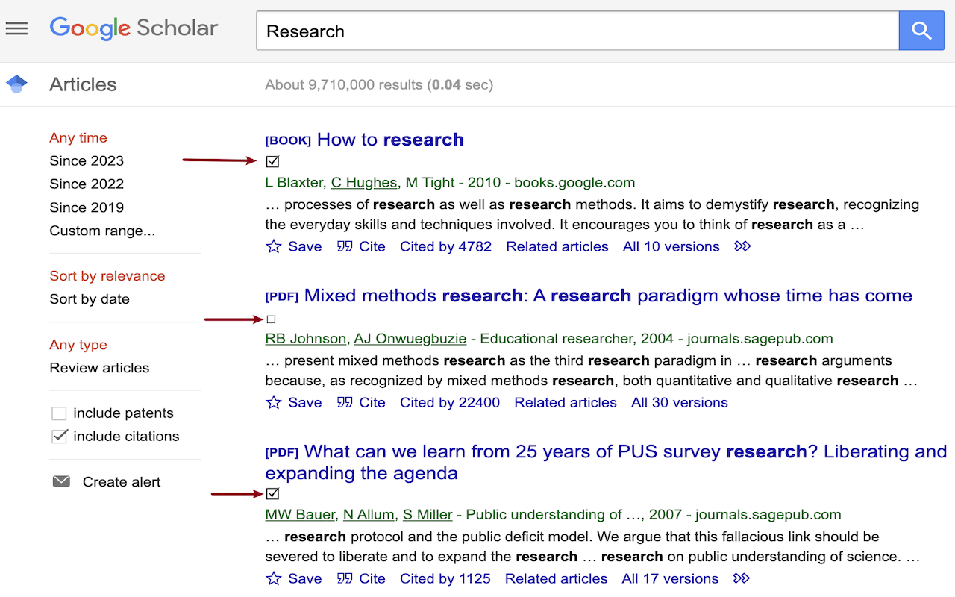
Task: Open the hamburger main menu
Action: tap(16, 29)
